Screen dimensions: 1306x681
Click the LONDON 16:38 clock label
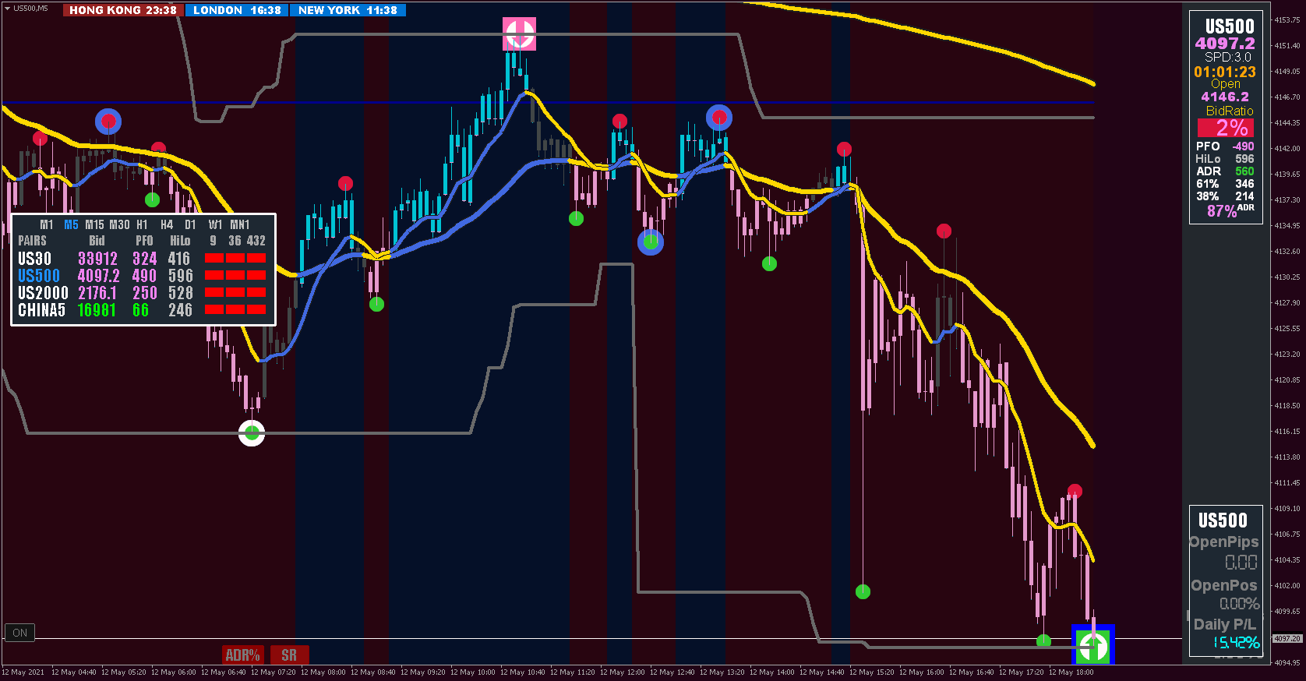pos(237,10)
